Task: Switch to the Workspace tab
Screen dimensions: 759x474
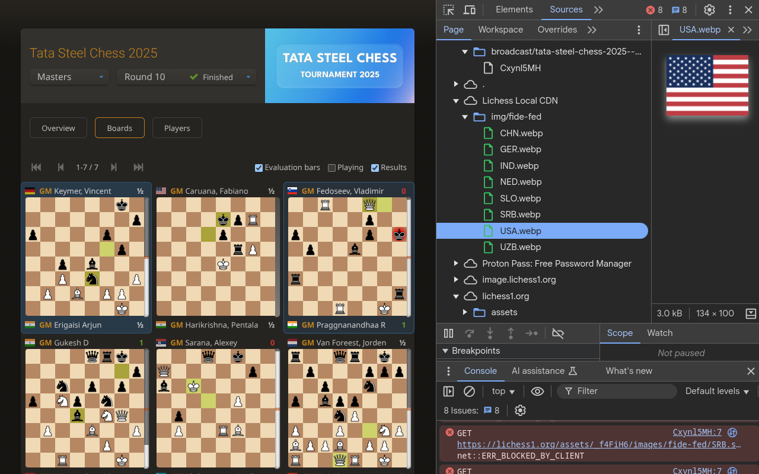Action: click(500, 30)
